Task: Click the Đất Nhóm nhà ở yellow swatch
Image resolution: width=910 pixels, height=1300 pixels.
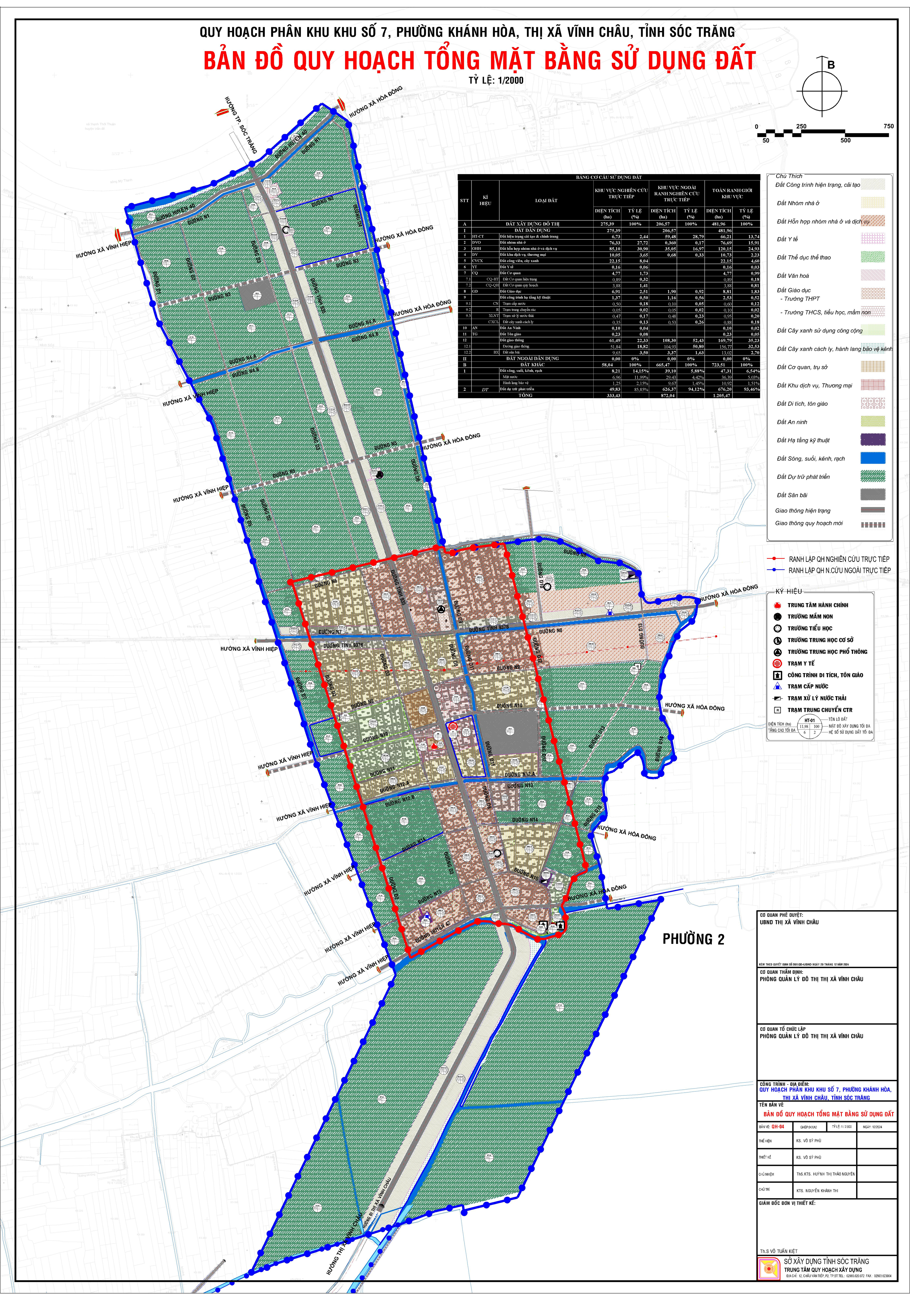Action: tap(873, 203)
